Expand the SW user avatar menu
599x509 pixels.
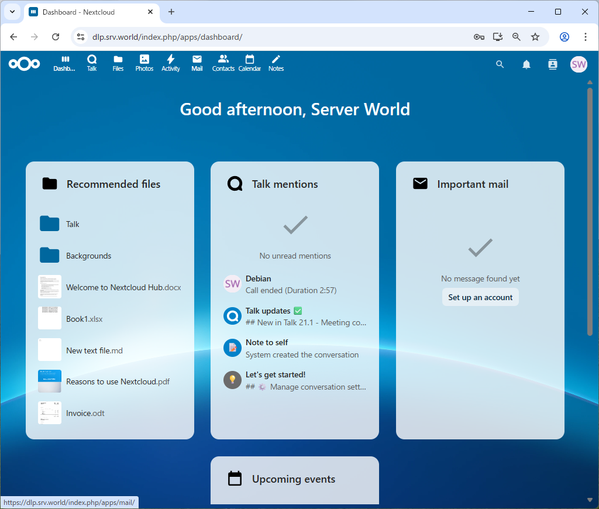pyautogui.click(x=579, y=64)
